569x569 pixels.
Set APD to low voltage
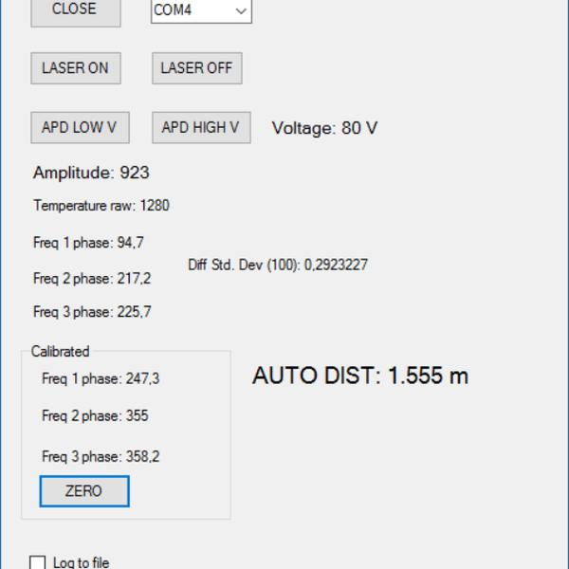[x=80, y=127]
